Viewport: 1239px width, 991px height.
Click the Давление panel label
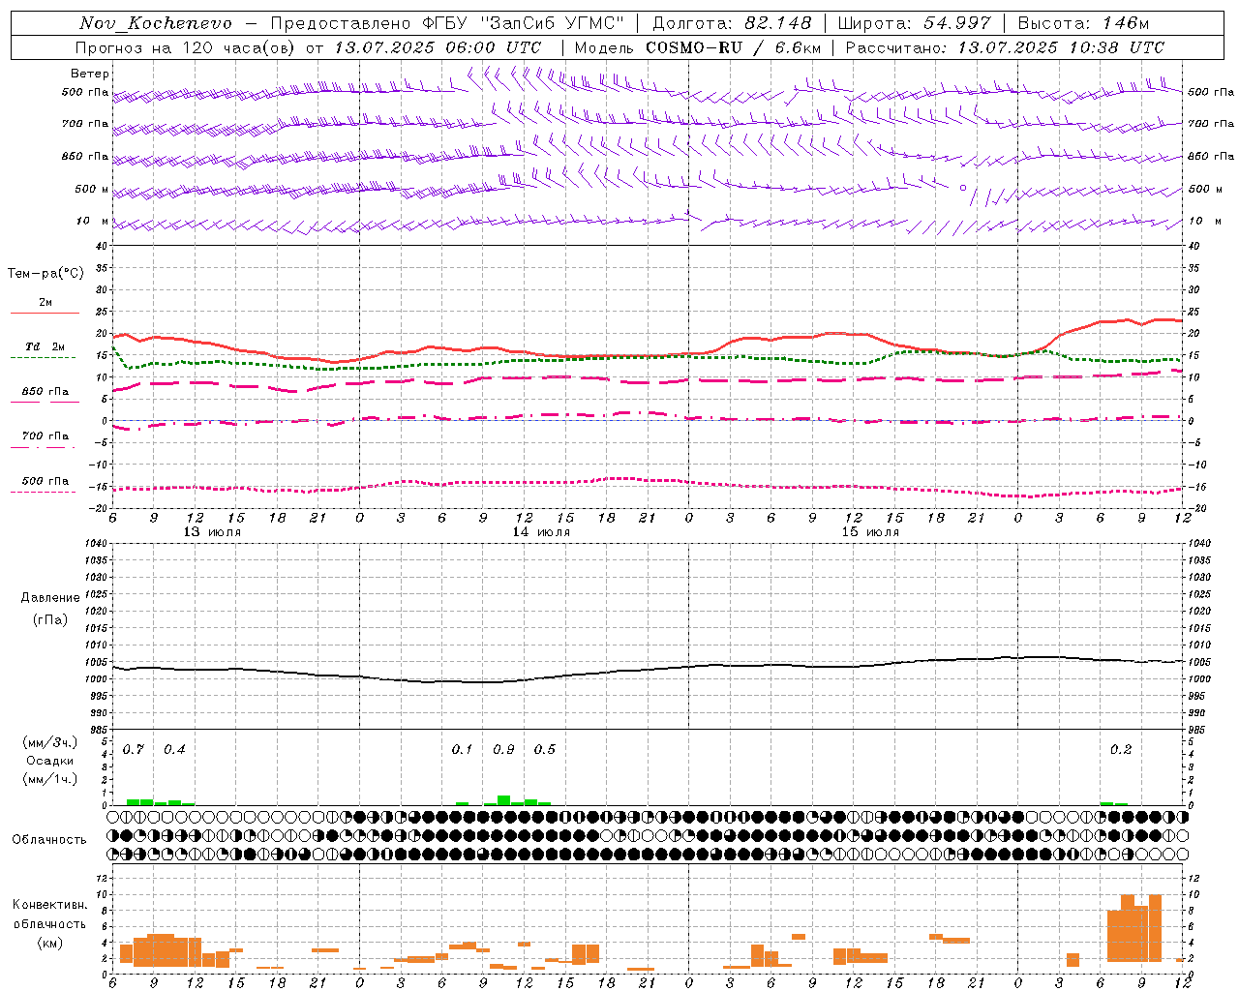tap(50, 598)
